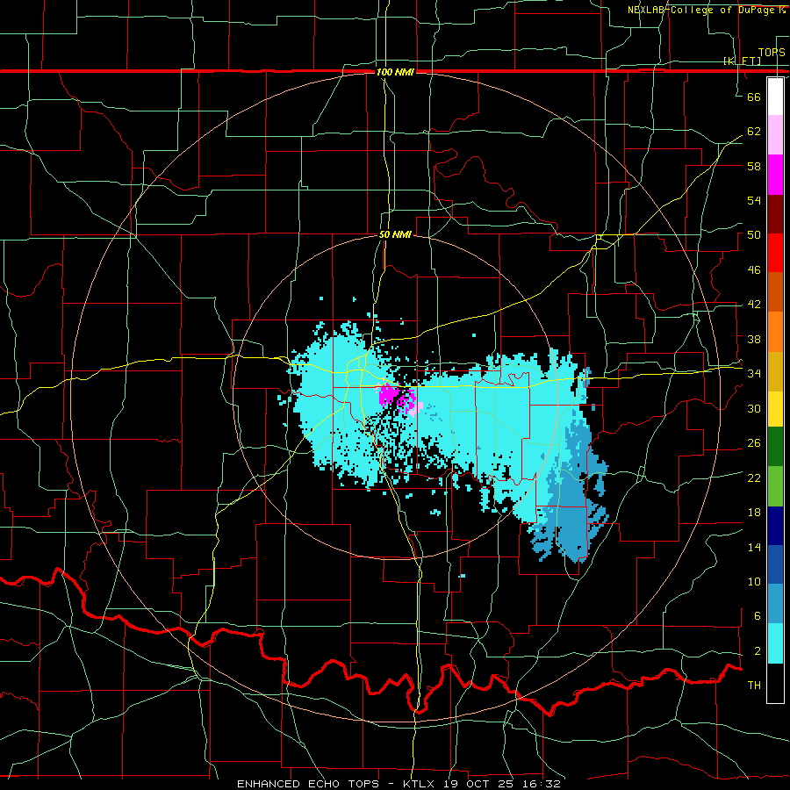Click the legend value "62"
This screenshot has height=790, width=790.
coord(754,132)
